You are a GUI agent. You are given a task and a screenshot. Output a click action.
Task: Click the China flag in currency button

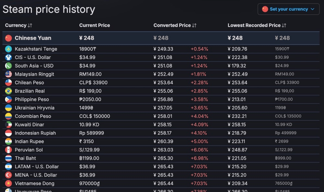tap(265, 9)
